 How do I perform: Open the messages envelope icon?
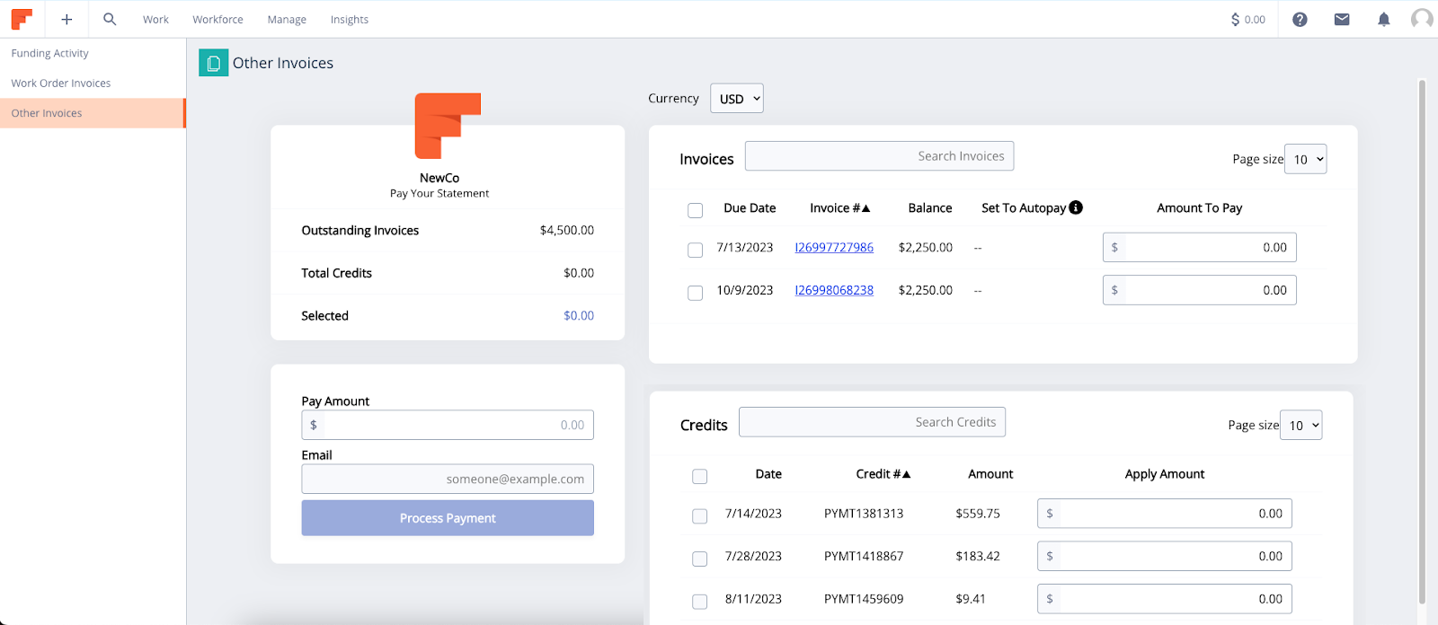point(1342,19)
